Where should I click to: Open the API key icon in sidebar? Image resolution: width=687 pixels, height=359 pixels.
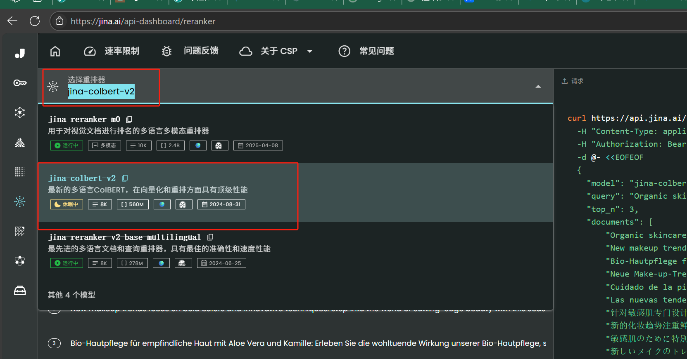[x=20, y=83]
